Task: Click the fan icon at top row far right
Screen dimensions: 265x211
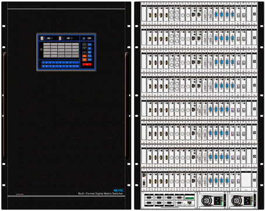Action: click(254, 14)
